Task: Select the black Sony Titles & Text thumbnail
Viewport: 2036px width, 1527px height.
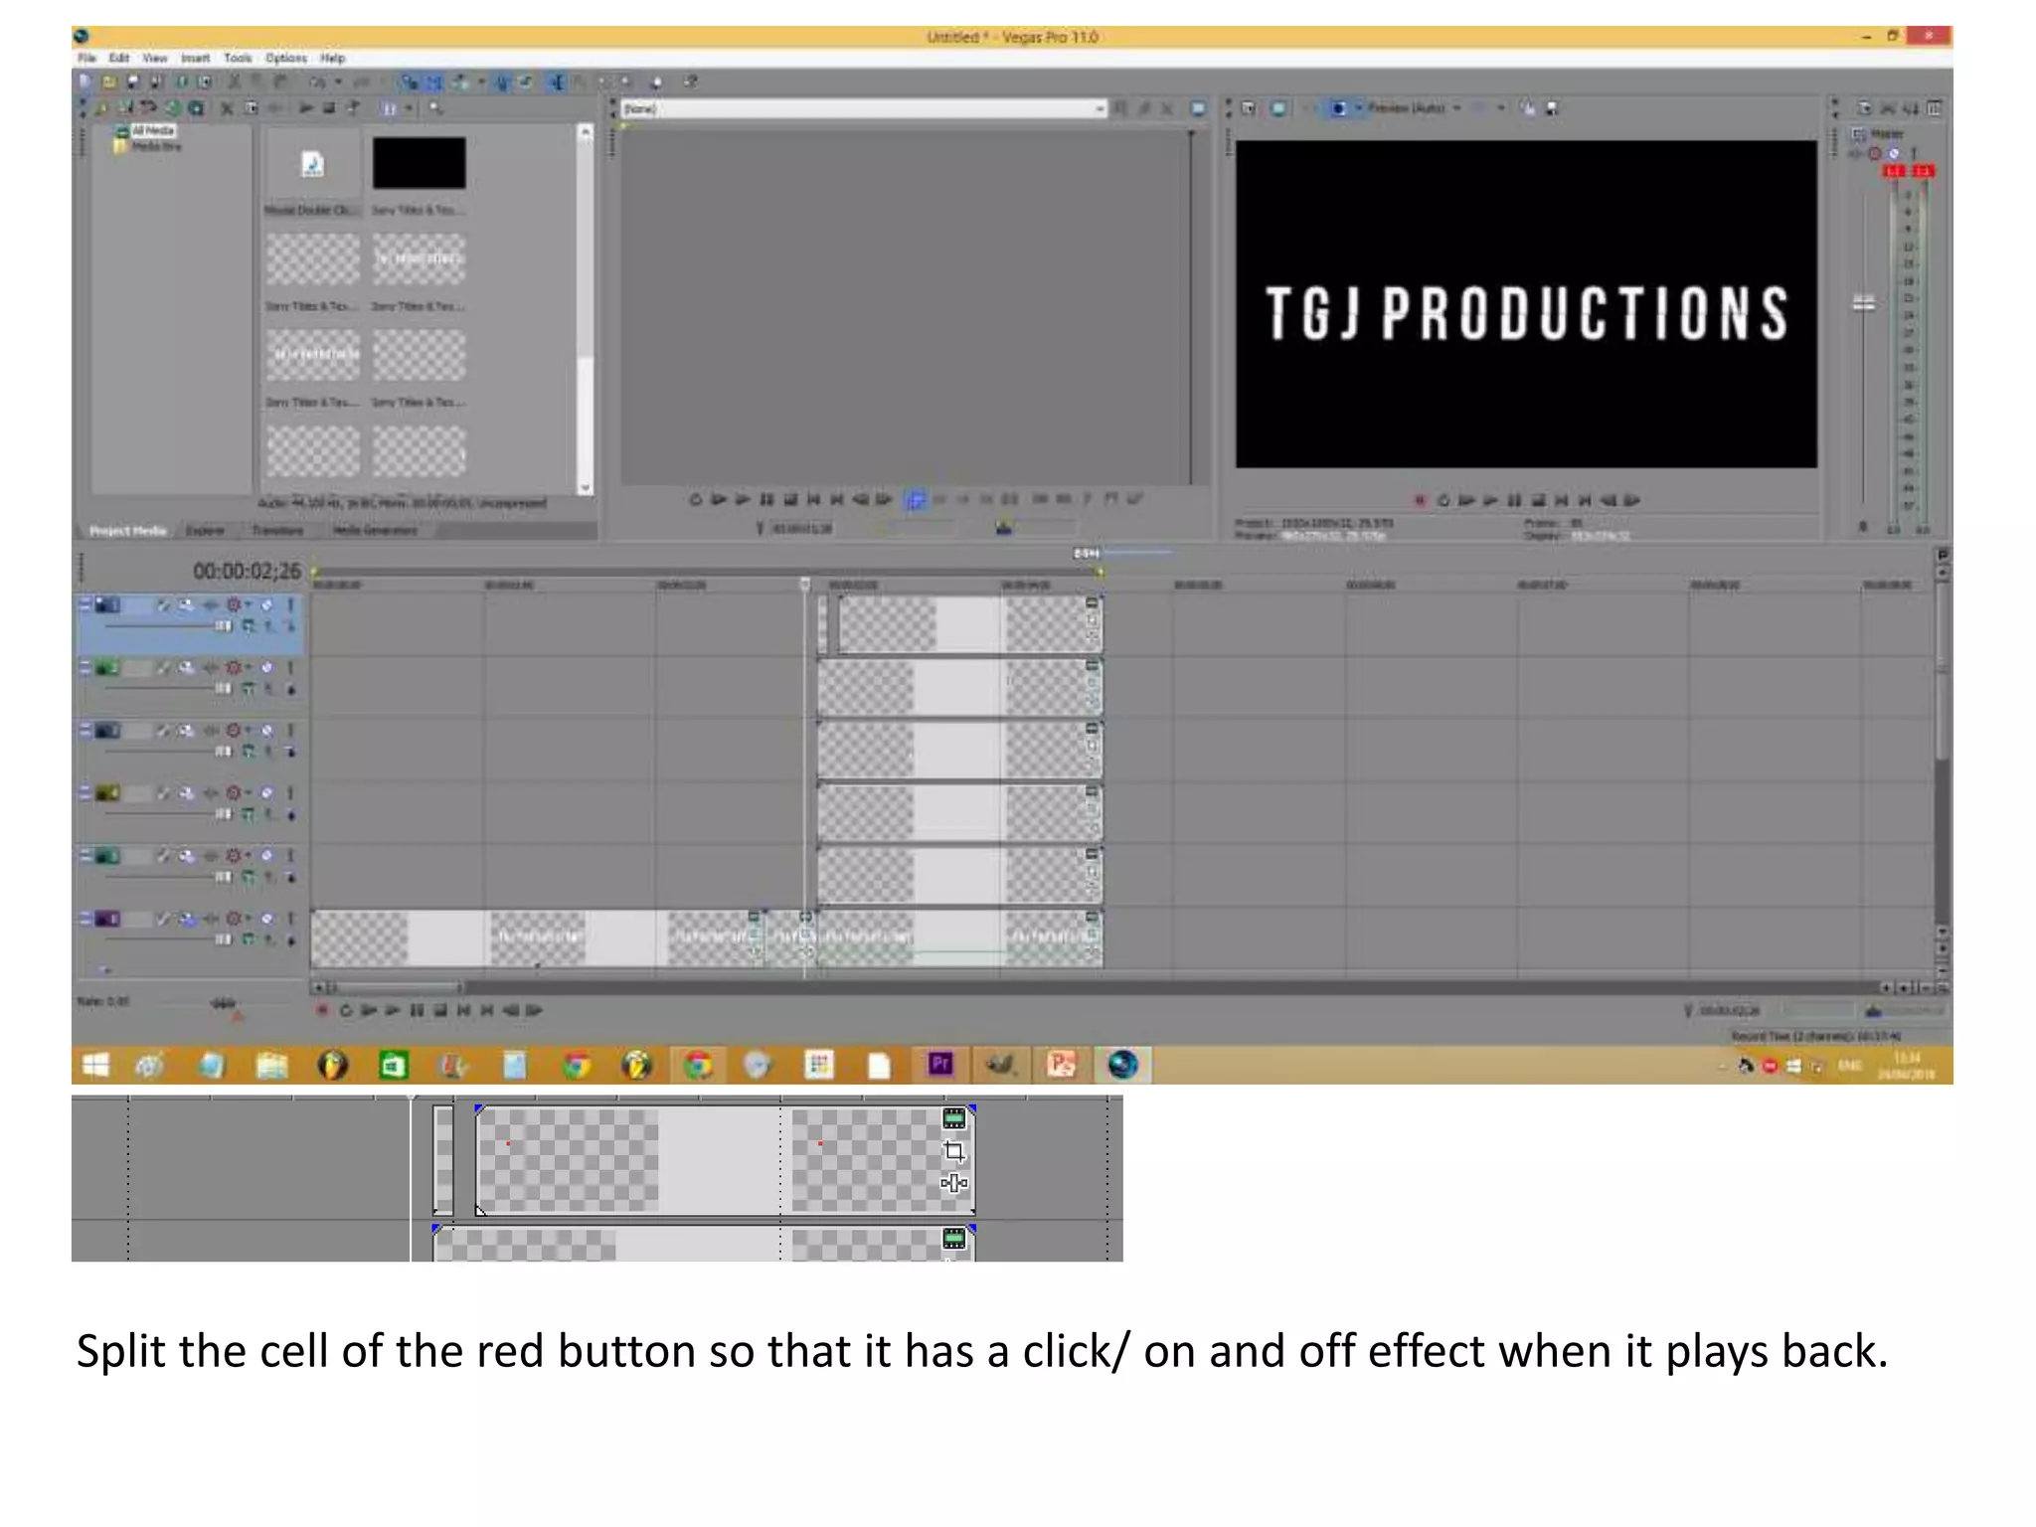Action: pyautogui.click(x=419, y=163)
